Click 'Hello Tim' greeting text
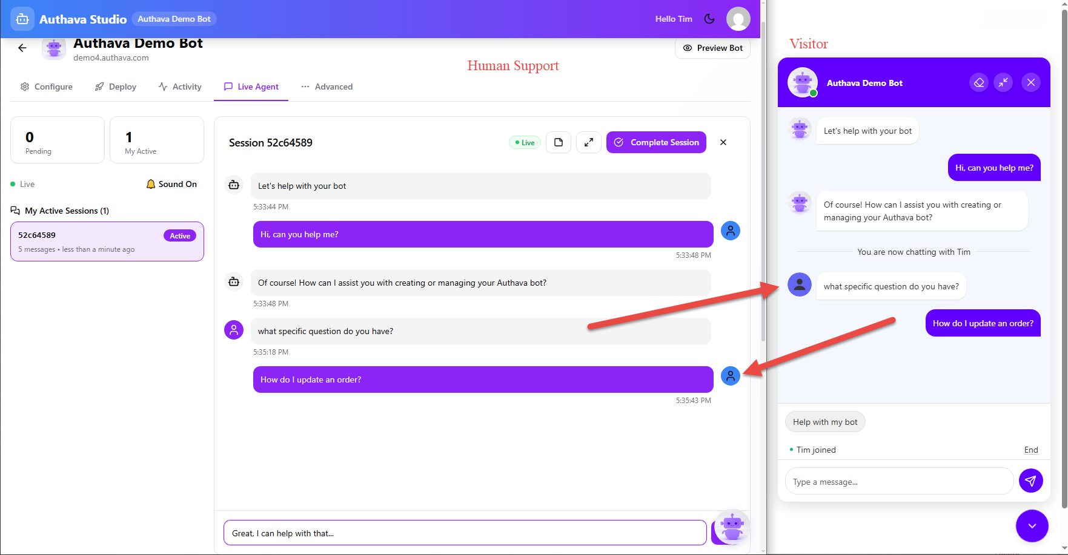Screen dimensions: 1068x555 674,19
